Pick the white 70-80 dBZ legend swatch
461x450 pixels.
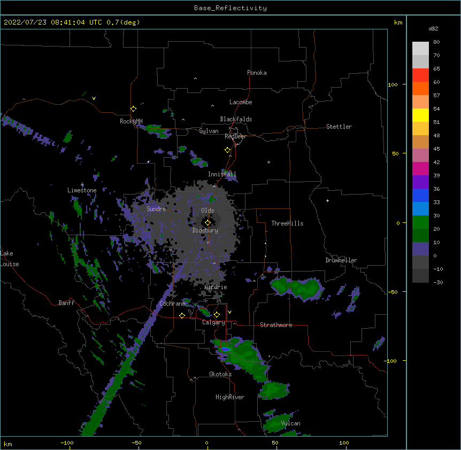pyautogui.click(x=420, y=49)
